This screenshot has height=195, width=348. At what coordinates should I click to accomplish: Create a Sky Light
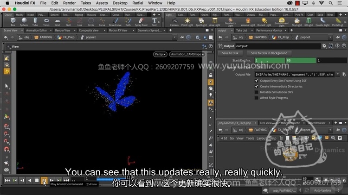click(297, 22)
